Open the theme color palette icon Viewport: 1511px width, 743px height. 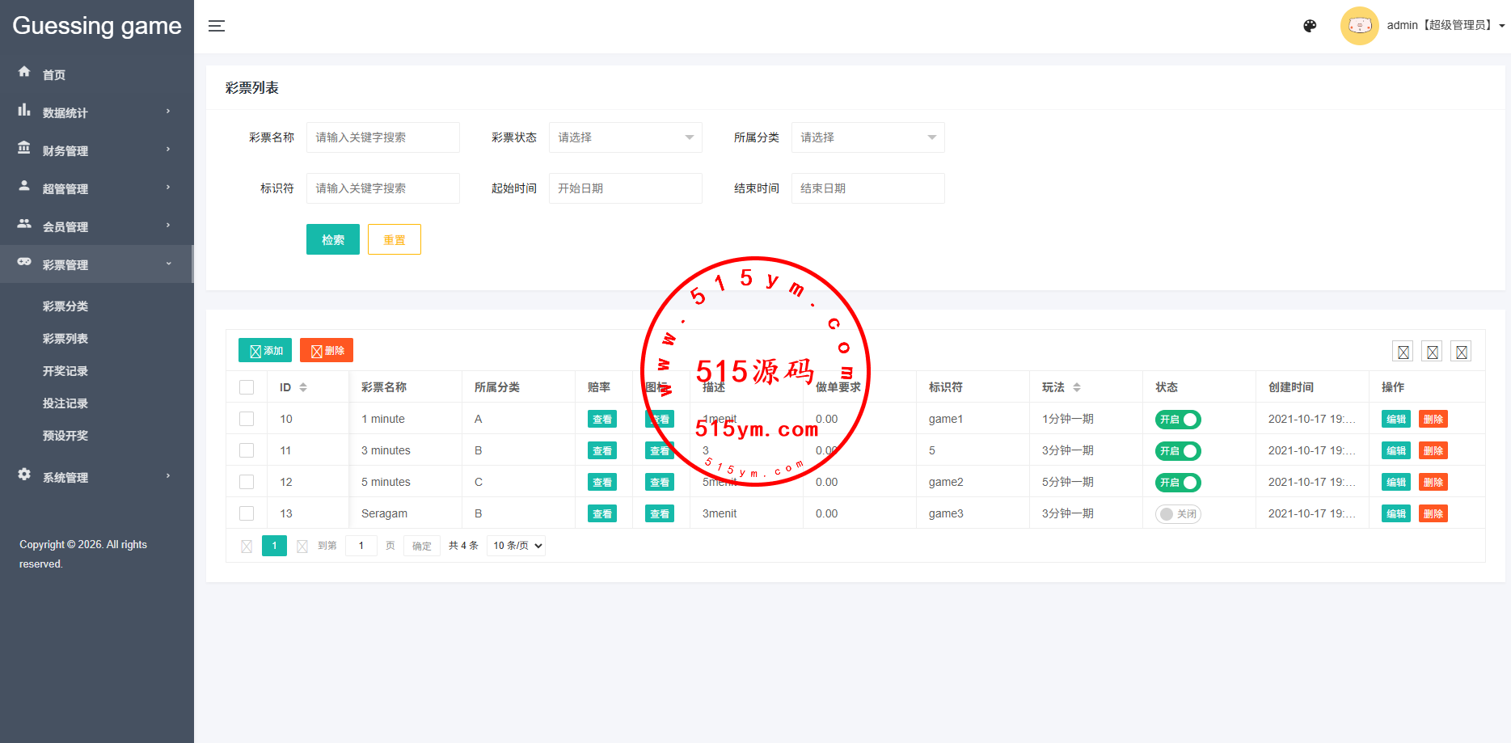(x=1310, y=26)
